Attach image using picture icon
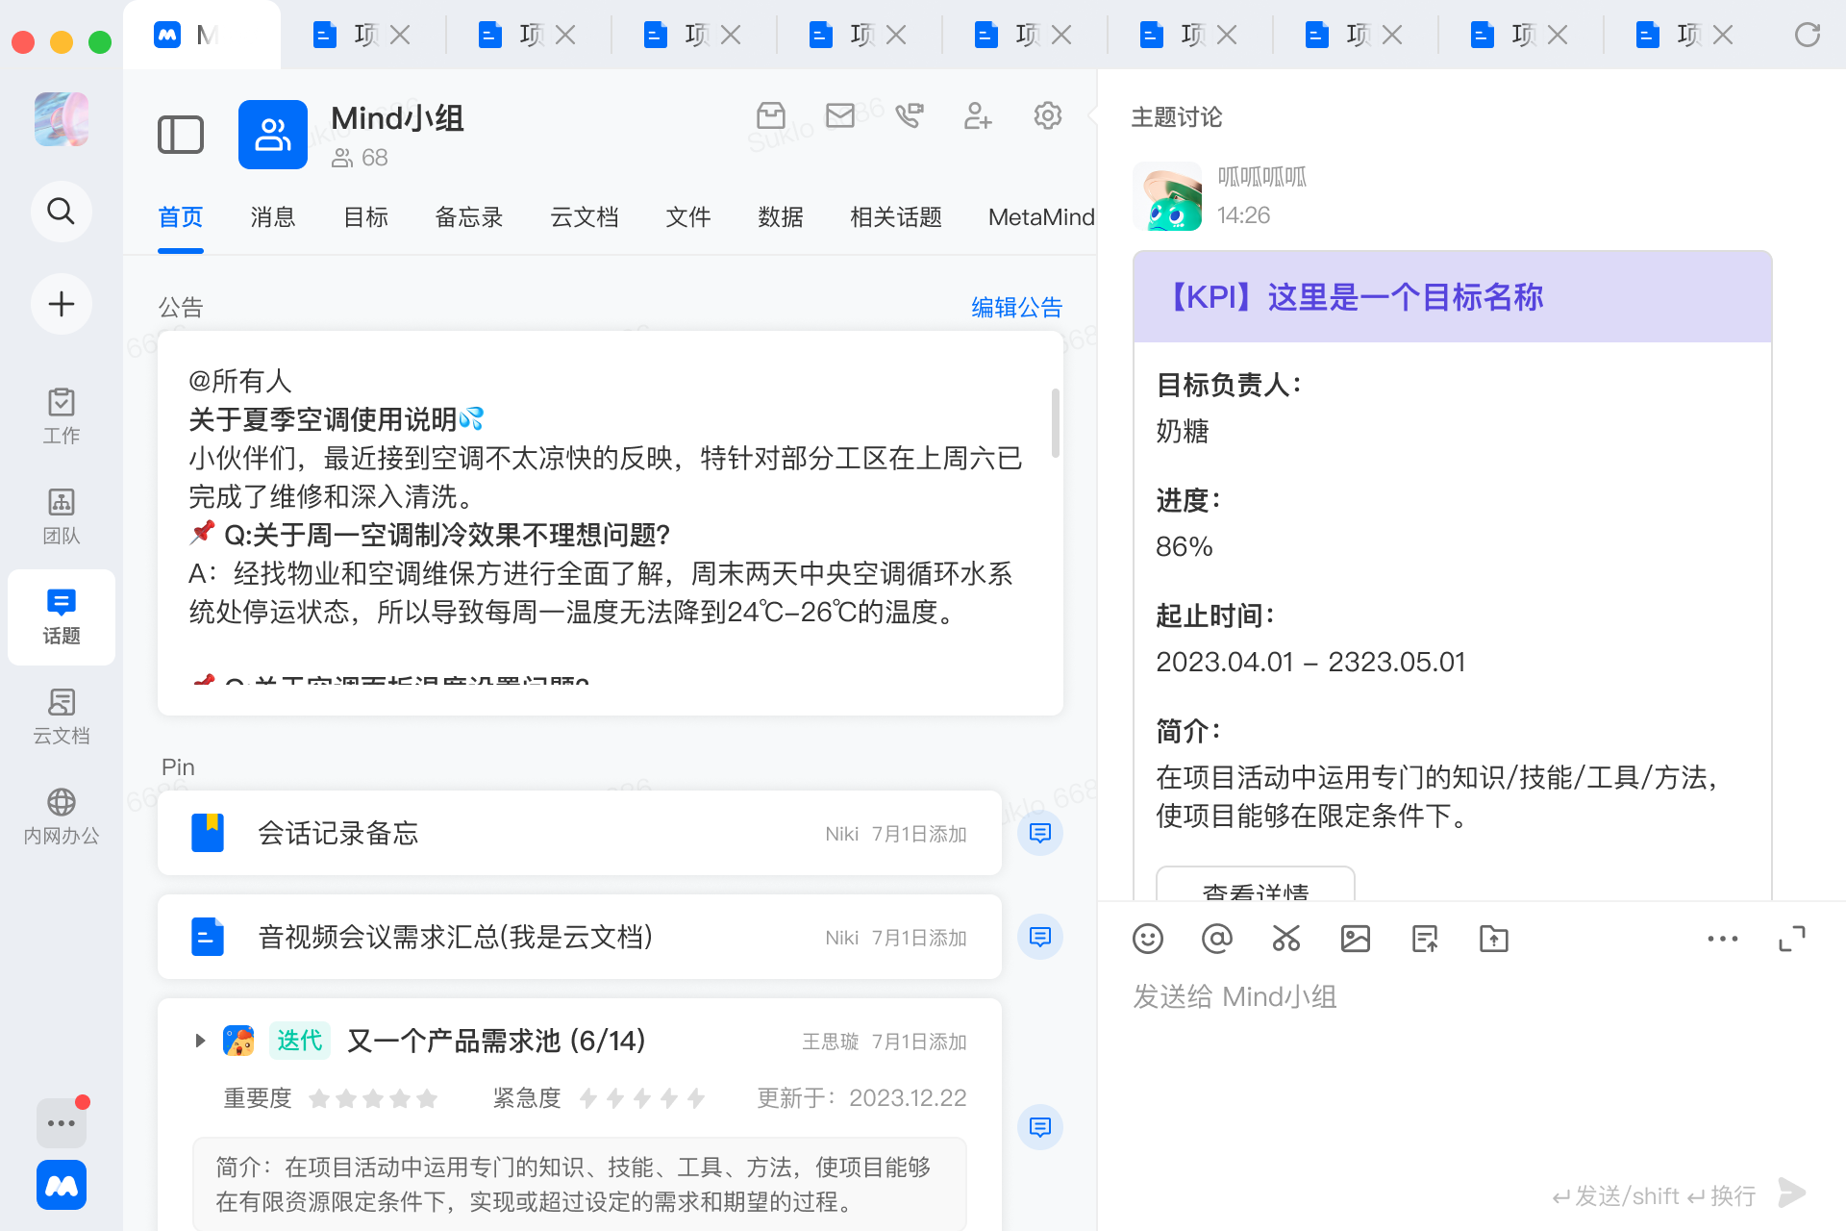The height and width of the screenshot is (1231, 1846). (1356, 939)
